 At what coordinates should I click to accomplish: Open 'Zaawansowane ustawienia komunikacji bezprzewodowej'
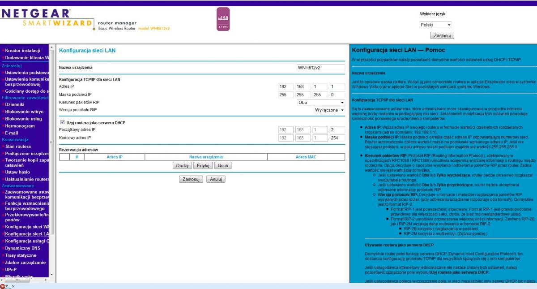[27, 194]
